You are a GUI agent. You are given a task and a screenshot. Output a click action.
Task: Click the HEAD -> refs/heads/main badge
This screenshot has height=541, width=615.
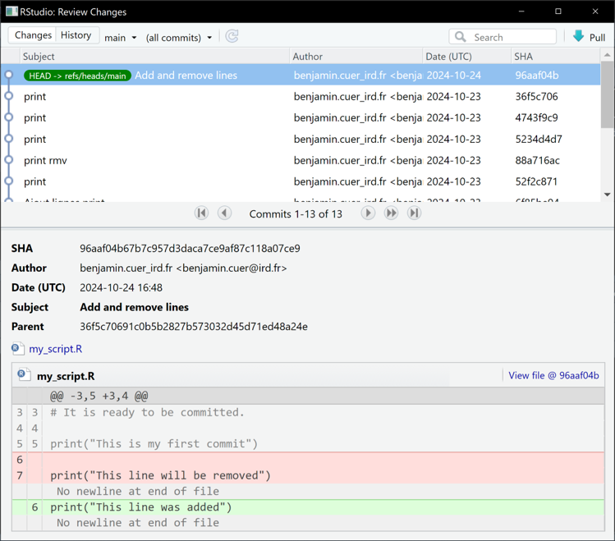[x=77, y=76]
